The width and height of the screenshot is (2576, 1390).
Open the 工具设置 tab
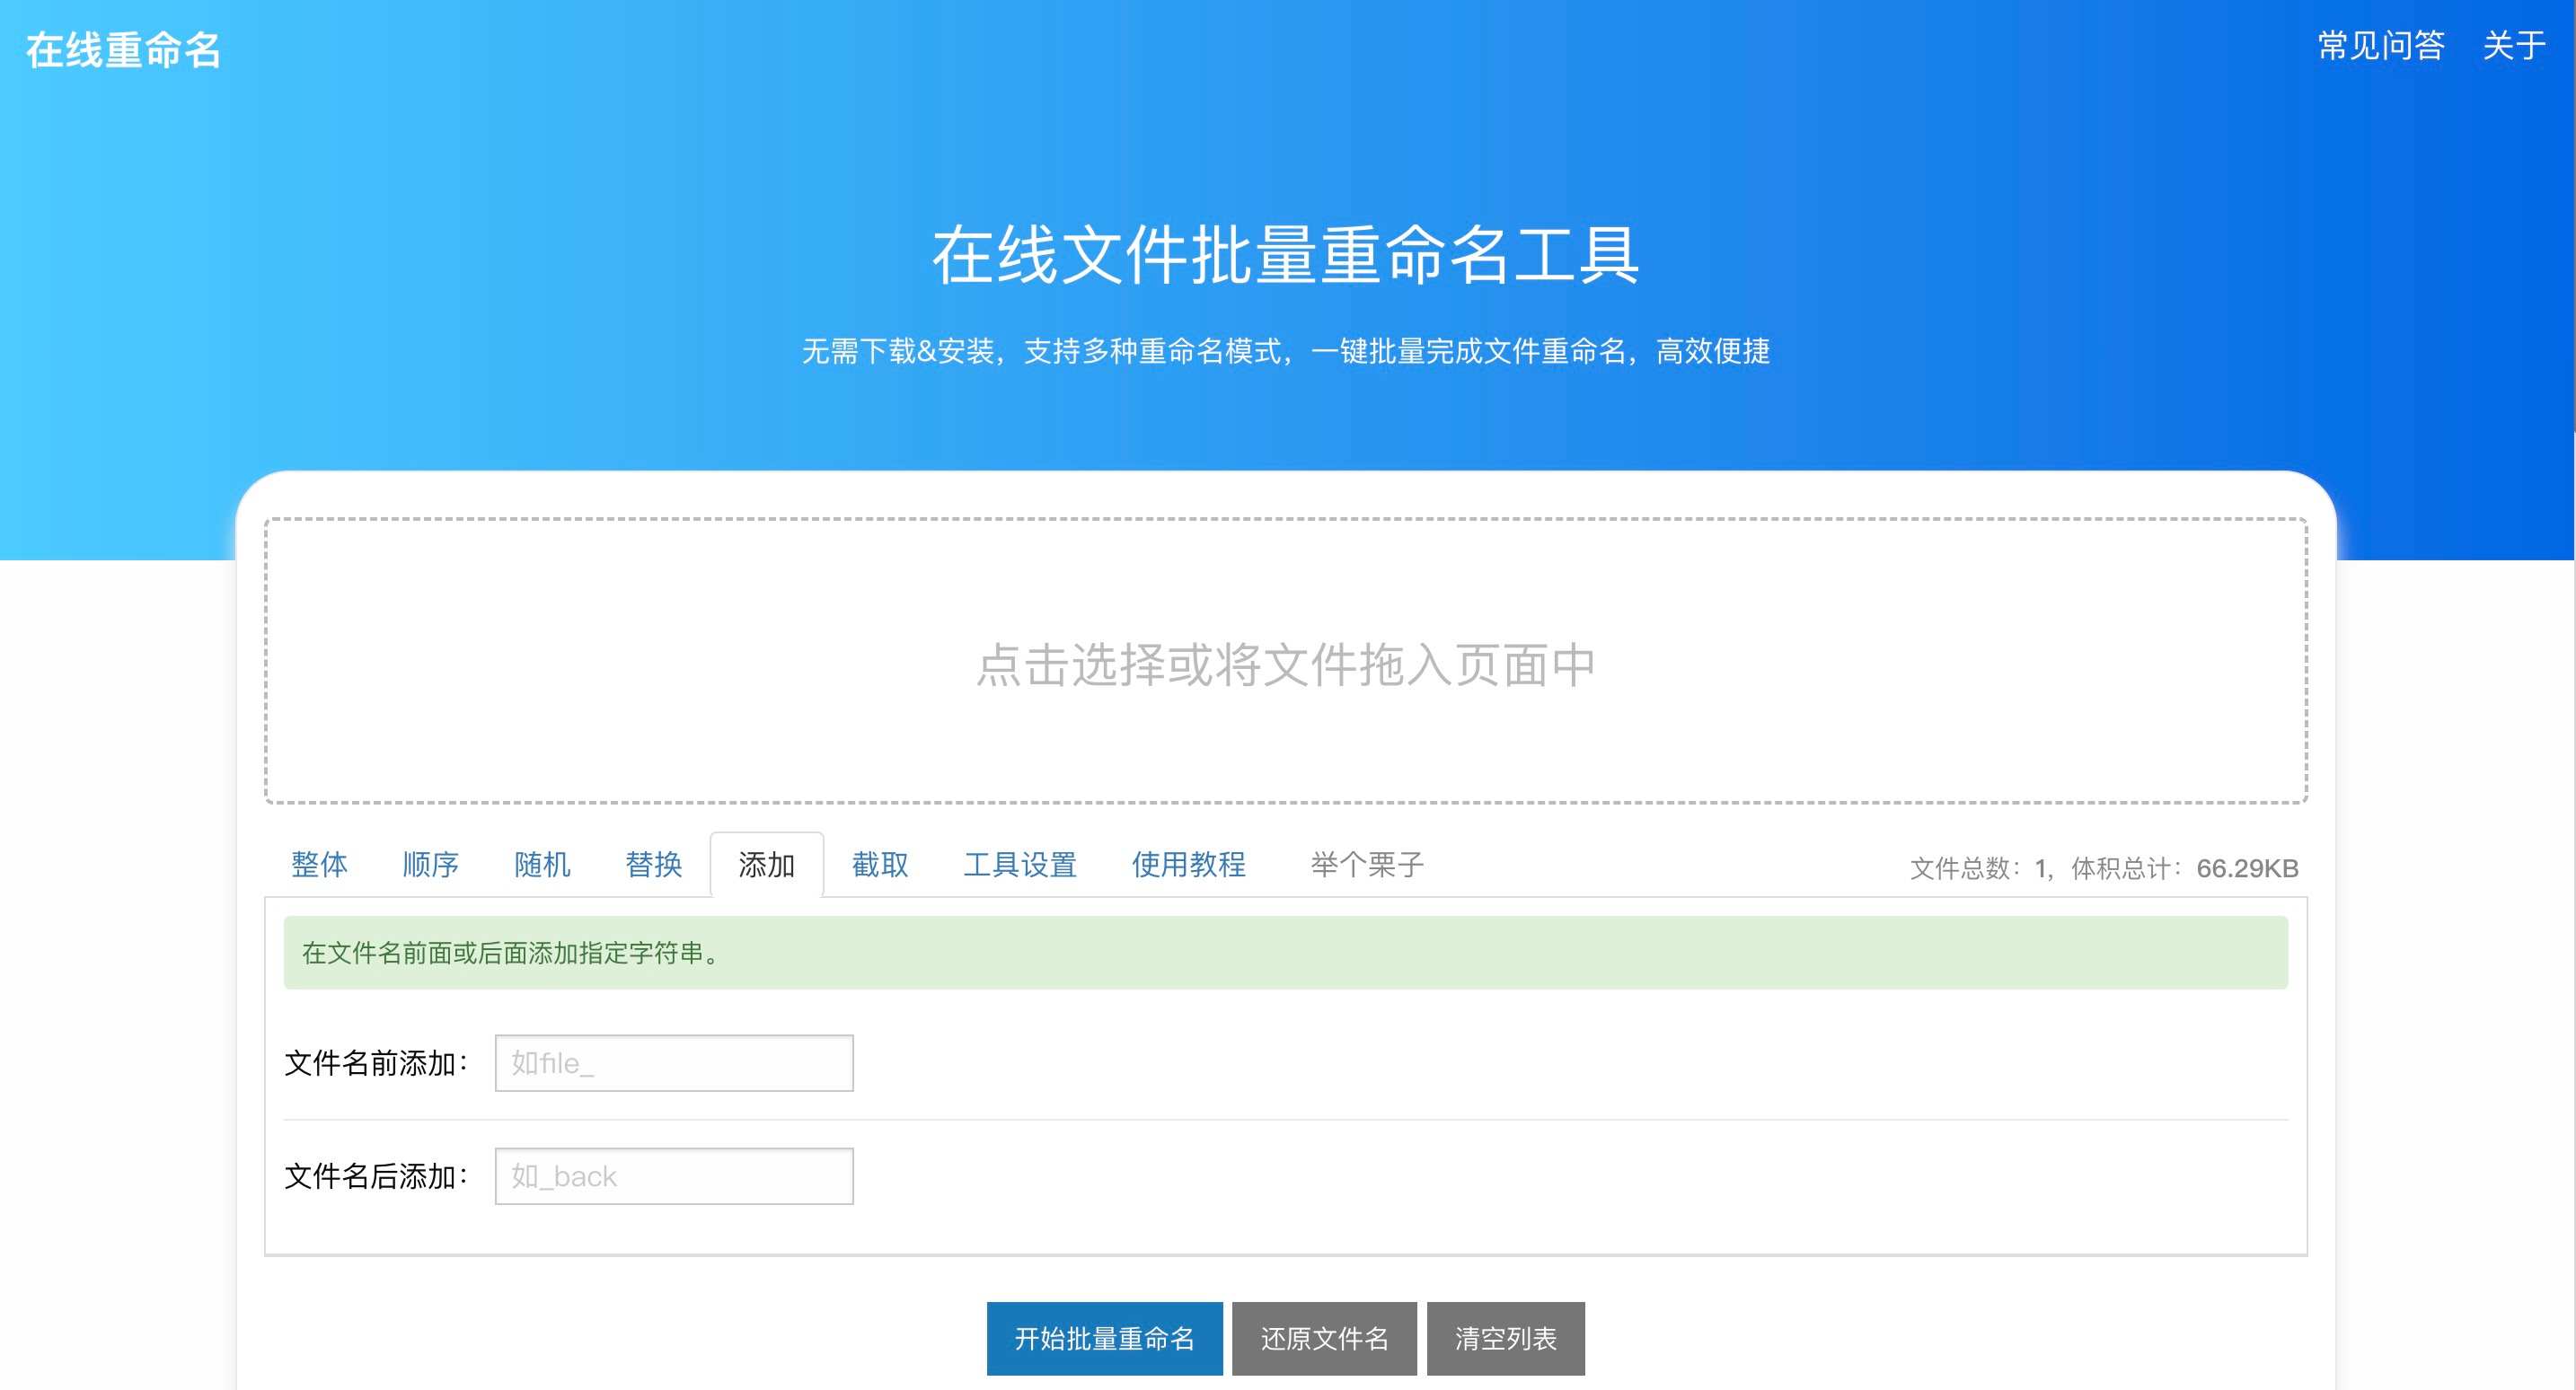(x=1019, y=864)
